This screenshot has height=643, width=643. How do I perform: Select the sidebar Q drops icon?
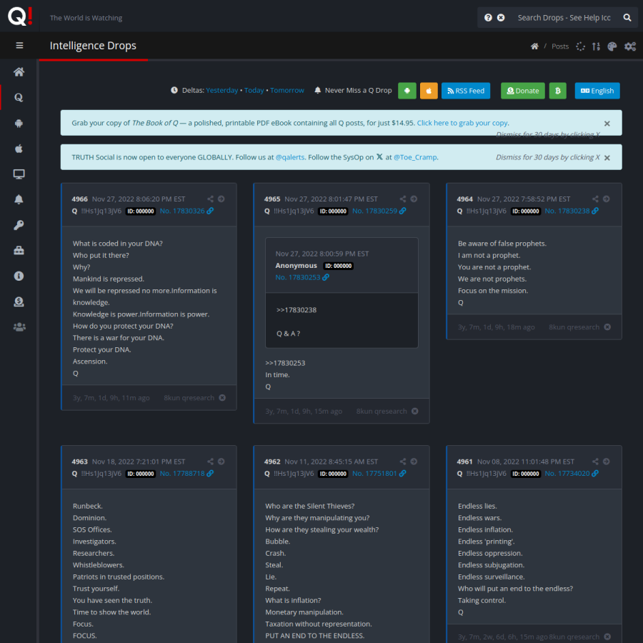(19, 98)
